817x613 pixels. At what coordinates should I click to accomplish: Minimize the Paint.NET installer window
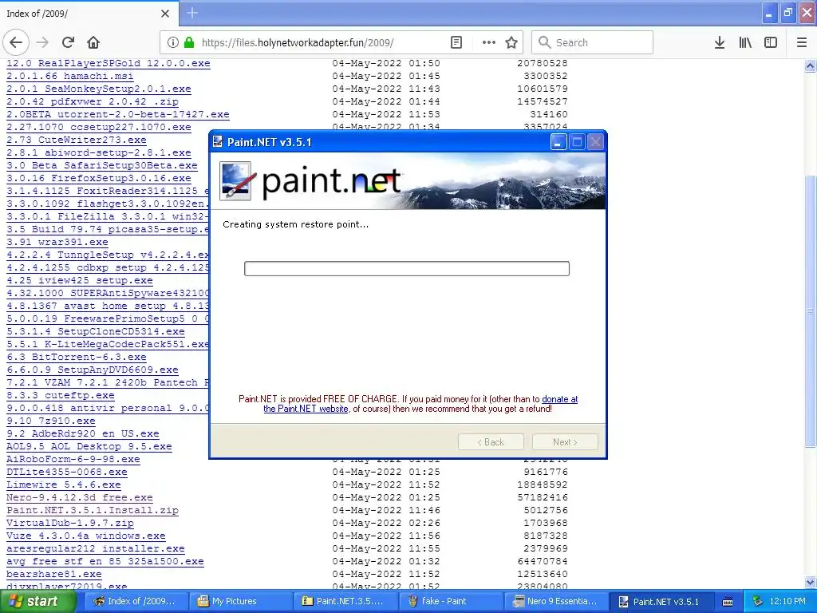coord(558,142)
